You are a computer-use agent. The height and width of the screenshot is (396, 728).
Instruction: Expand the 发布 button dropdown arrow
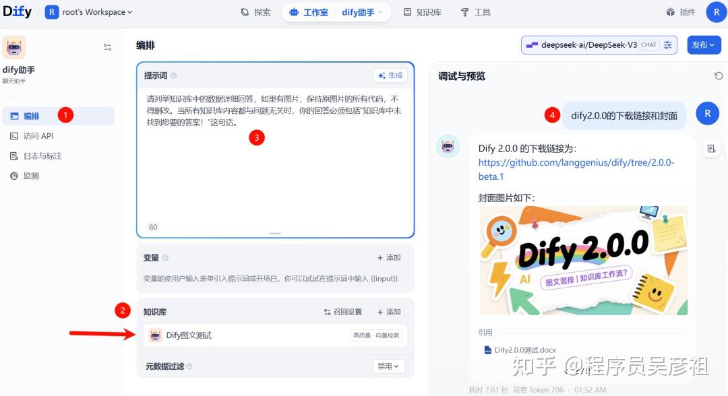[713, 44]
